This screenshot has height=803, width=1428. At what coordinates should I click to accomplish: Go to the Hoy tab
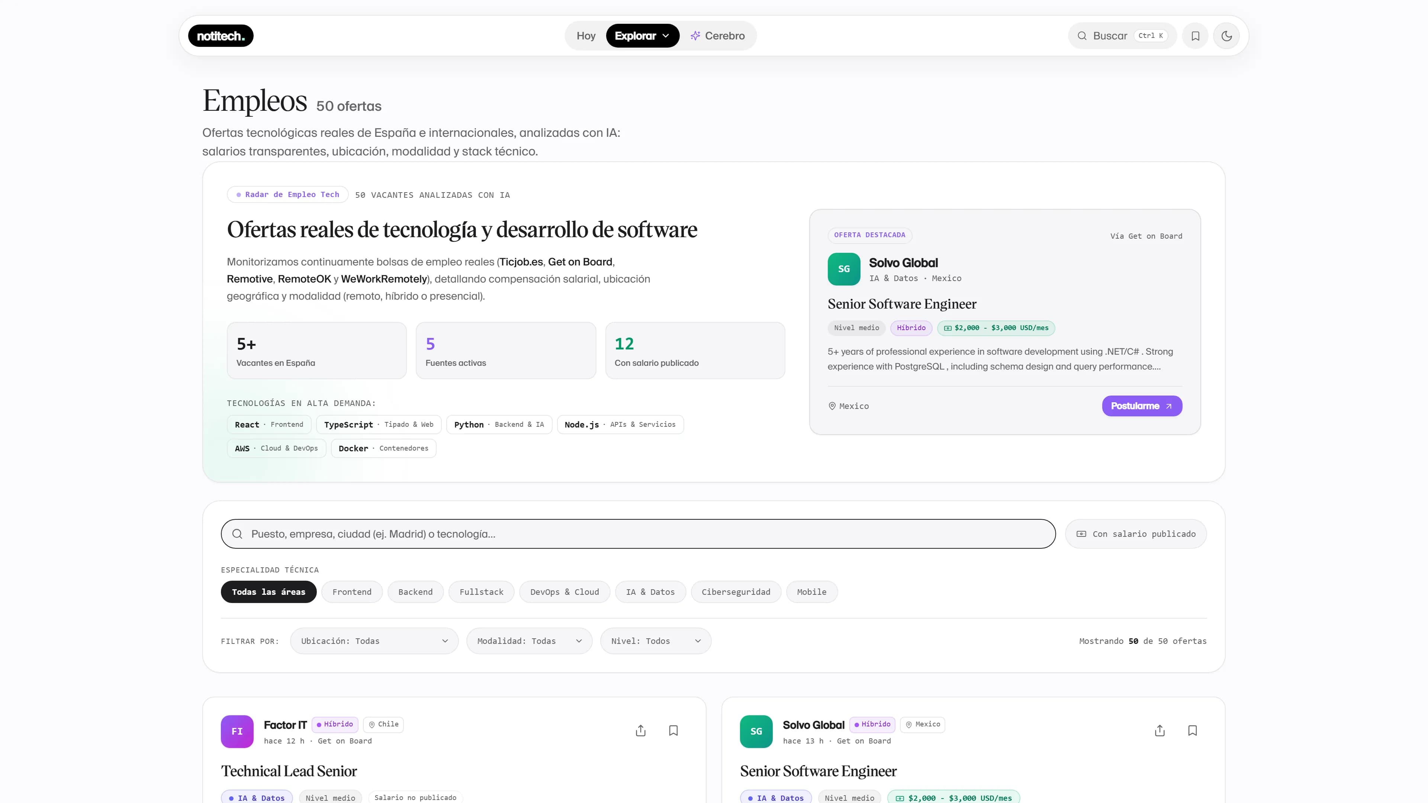point(586,36)
